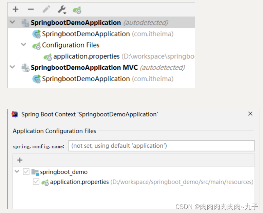Viewport: 263px width, 213px height.
Task: Click the spring.config.name input field
Action: pos(161,146)
